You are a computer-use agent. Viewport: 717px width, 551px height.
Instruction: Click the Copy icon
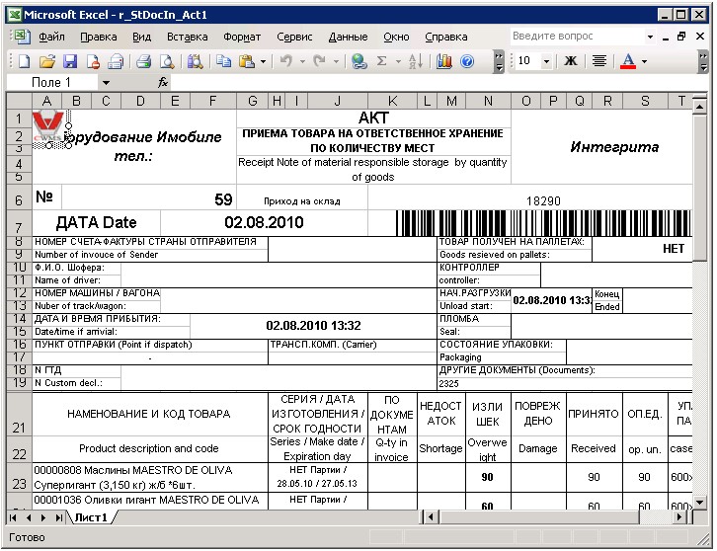[x=223, y=61]
